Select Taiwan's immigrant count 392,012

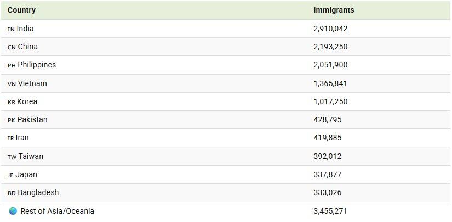(x=328, y=156)
